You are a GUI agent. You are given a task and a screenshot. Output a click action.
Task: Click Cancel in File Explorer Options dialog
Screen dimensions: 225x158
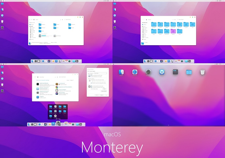[x=101, y=95]
